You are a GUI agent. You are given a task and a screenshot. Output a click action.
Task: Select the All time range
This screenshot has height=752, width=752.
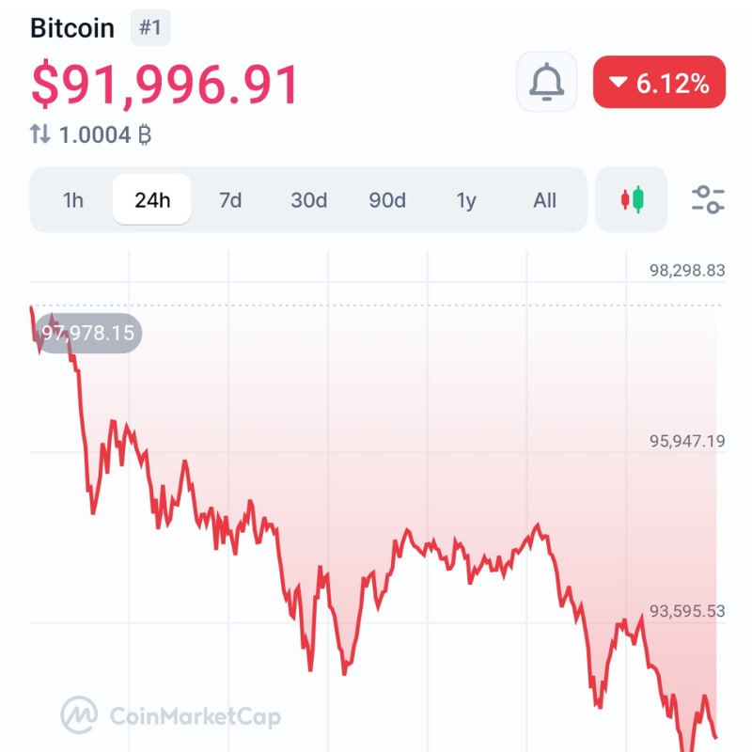point(545,200)
